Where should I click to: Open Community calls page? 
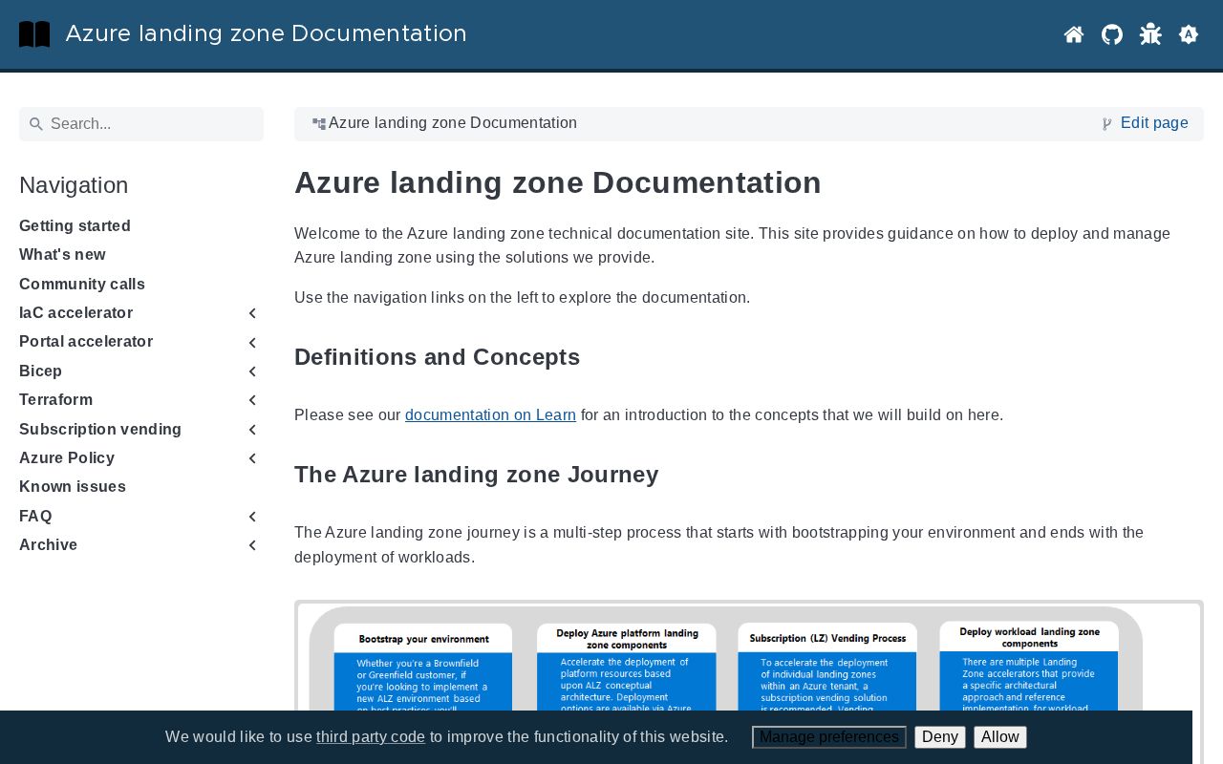(82, 285)
